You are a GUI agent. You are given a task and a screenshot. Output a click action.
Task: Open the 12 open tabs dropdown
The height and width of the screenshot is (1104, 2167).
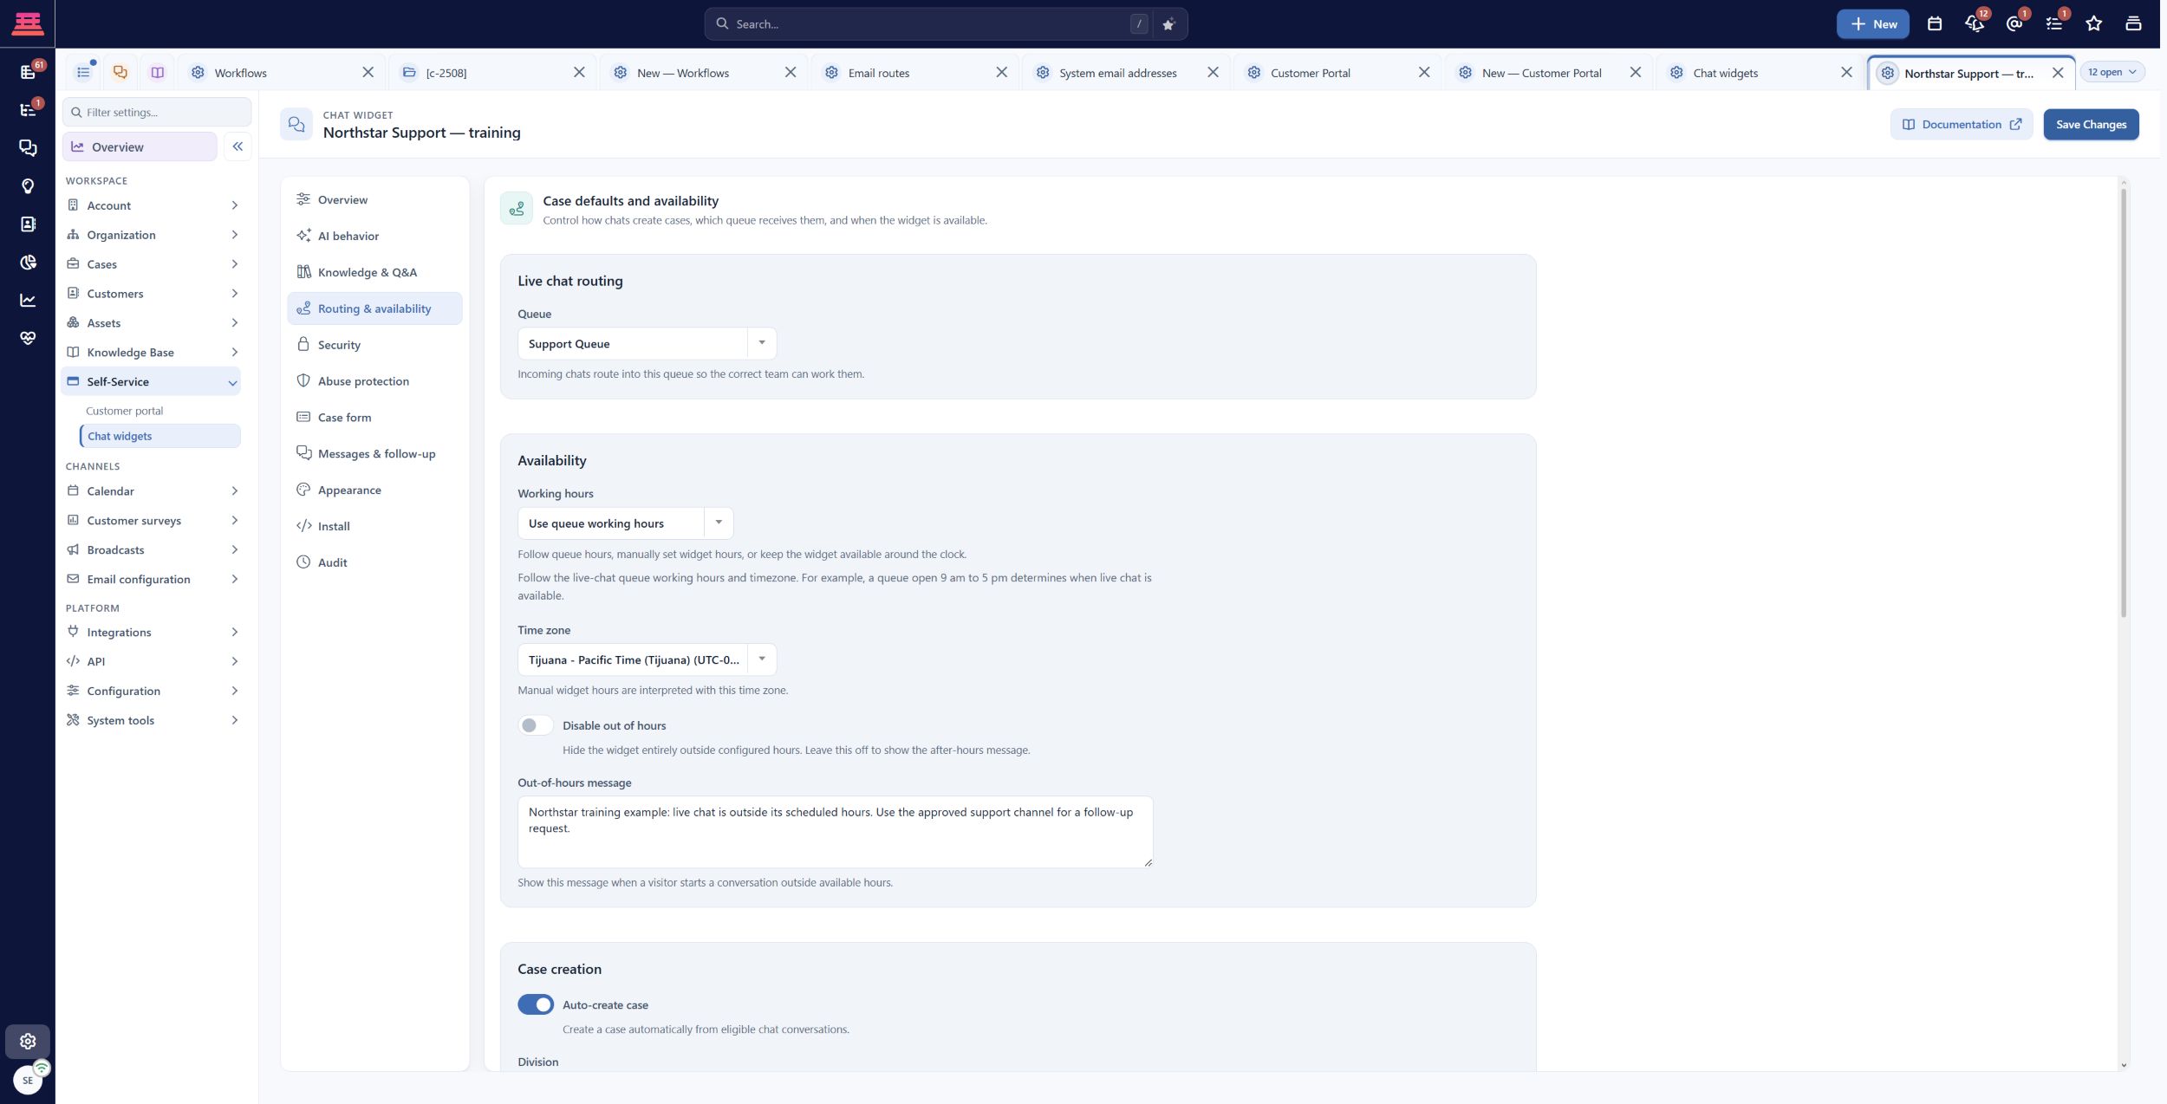pos(2112,72)
